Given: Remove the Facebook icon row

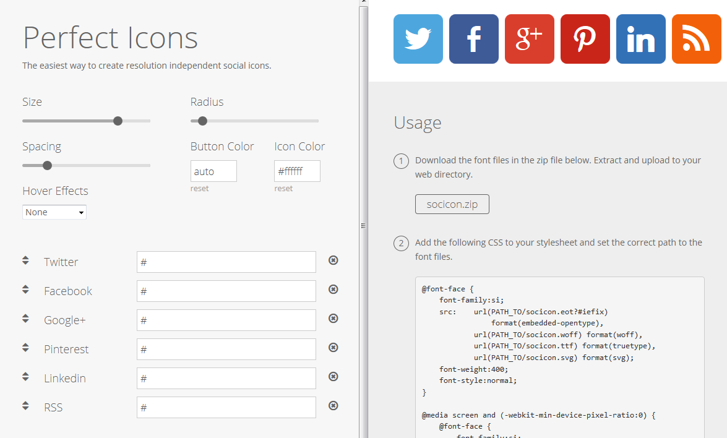Looking at the screenshot, I should (x=333, y=290).
